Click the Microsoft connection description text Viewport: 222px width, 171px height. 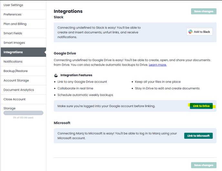(117, 136)
